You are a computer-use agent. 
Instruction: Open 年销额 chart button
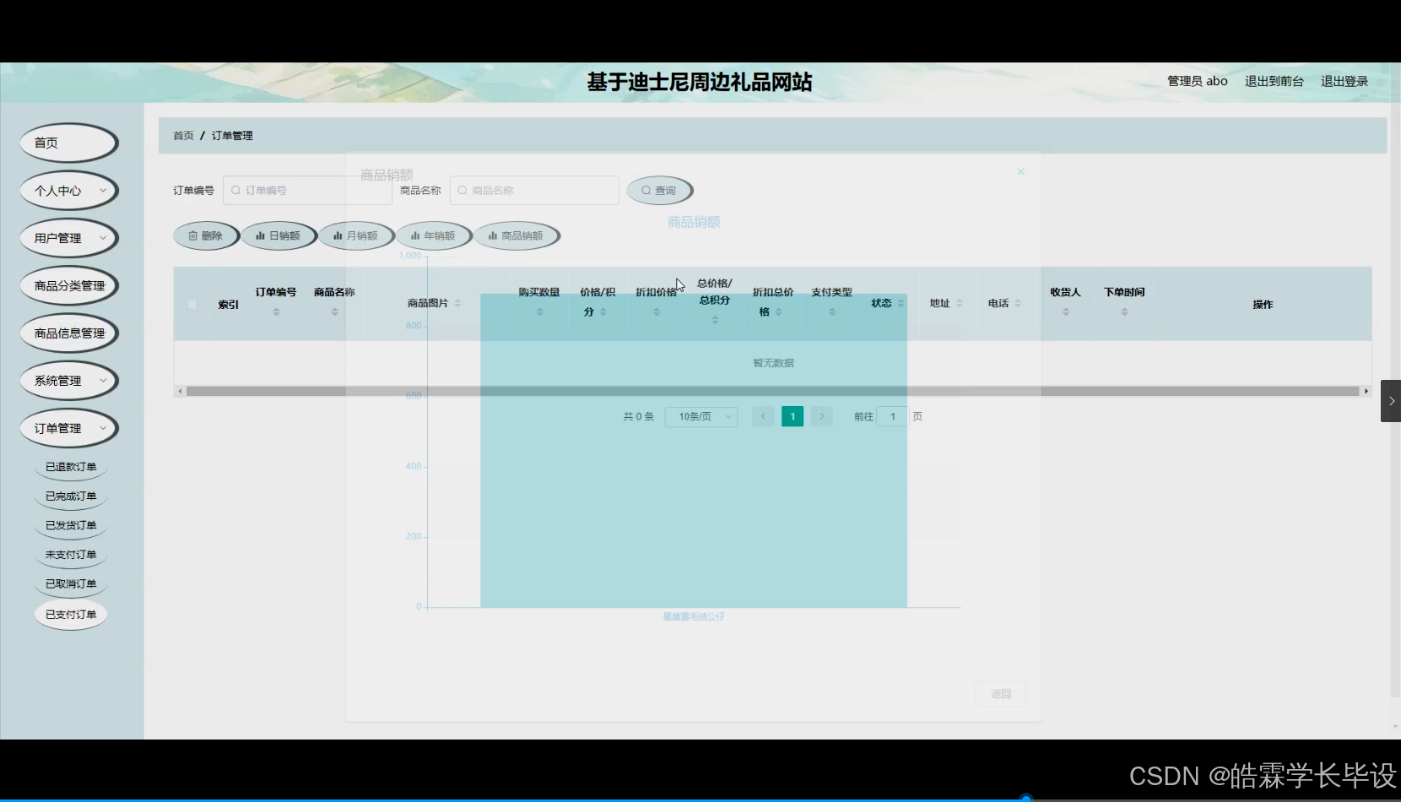[433, 236]
